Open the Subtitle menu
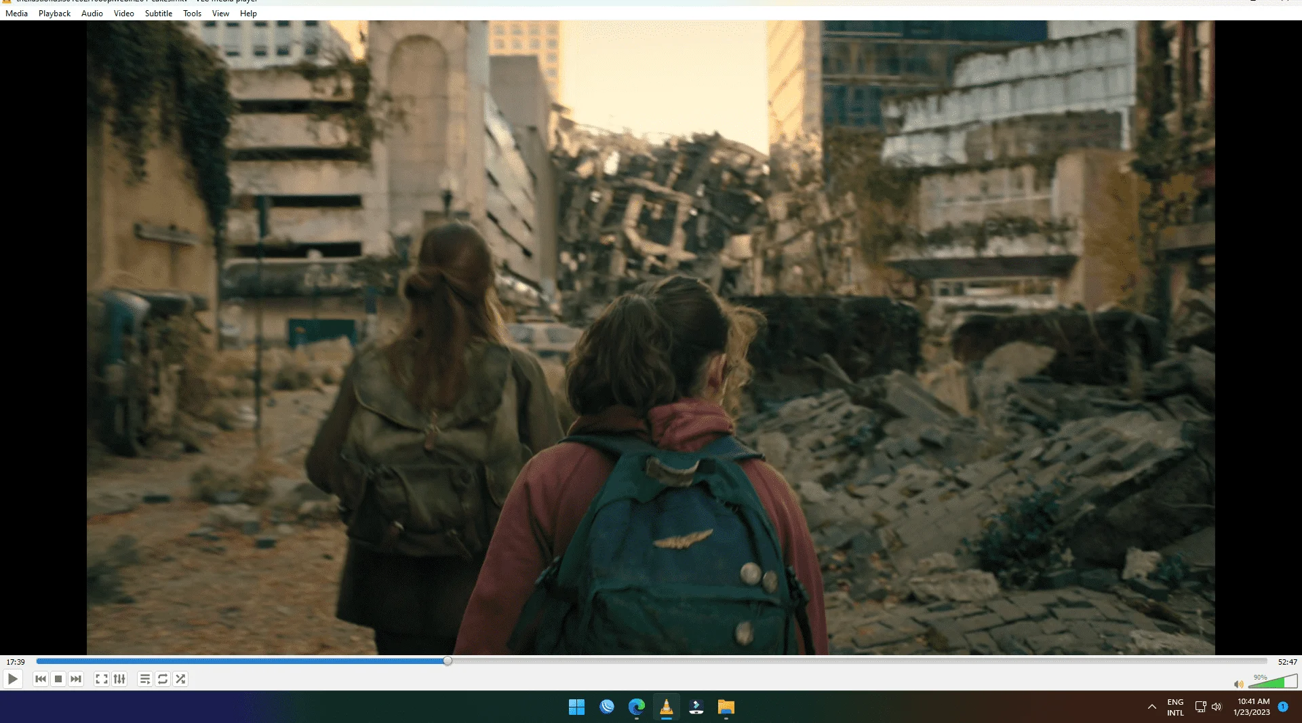 click(x=159, y=14)
